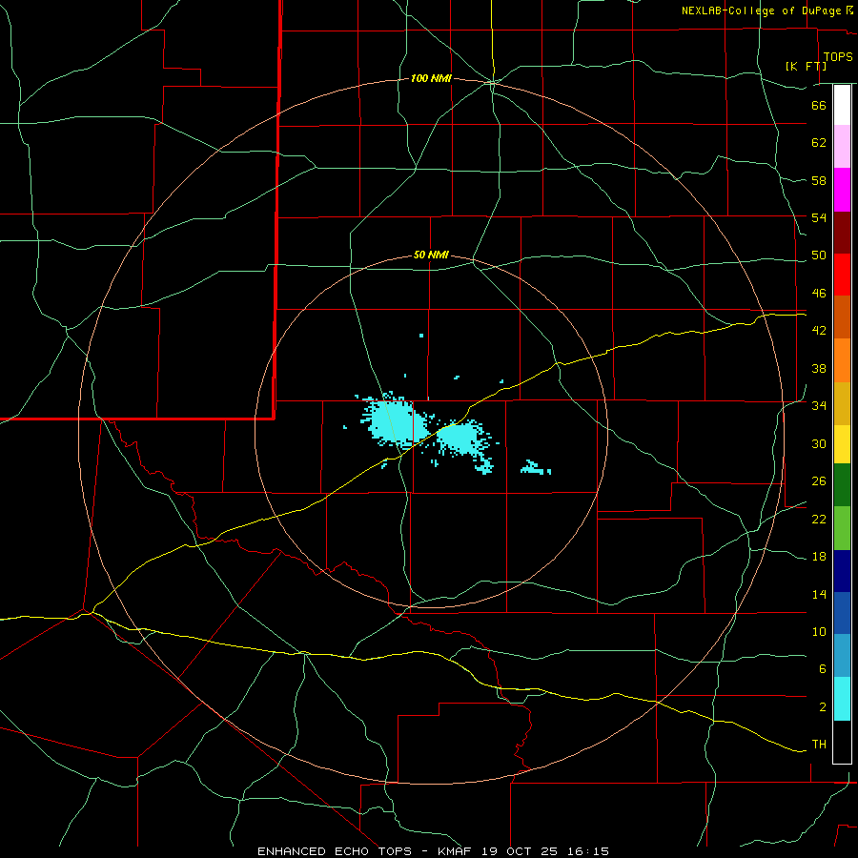Screen dimensions: 858x858
Task: Pick the dark orange legend band
Action: point(842,317)
